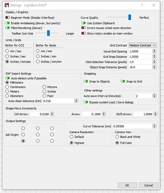
Task: Click Click-Selection Tolerance stepper arrows
Action: (154, 62)
